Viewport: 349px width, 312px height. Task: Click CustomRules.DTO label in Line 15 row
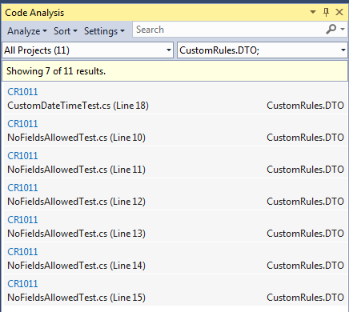(305, 298)
